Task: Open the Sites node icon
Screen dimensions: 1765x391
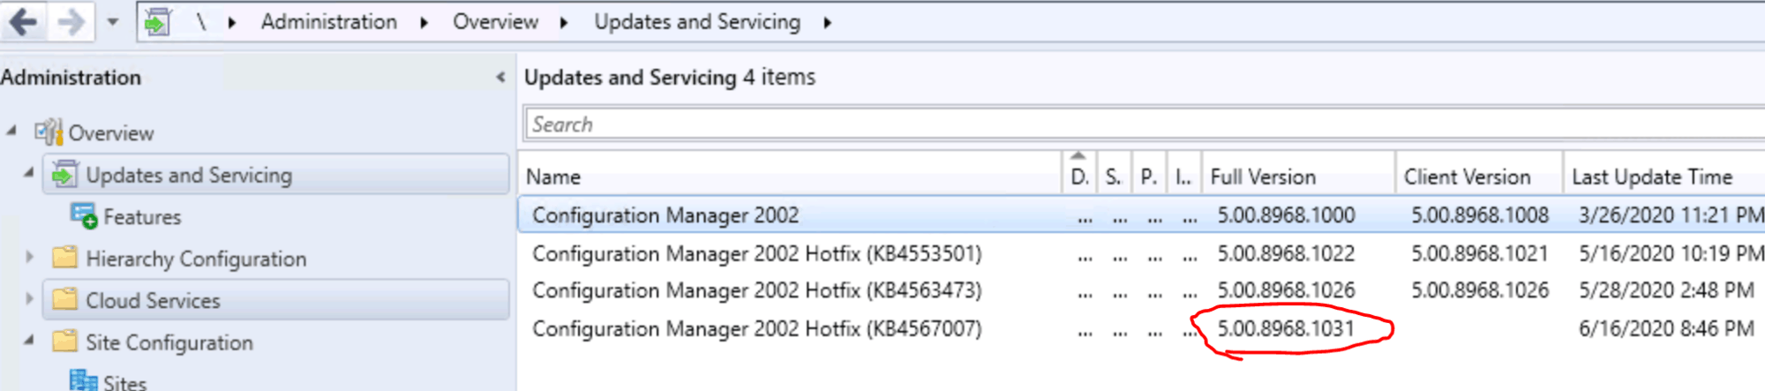Action: [x=83, y=380]
